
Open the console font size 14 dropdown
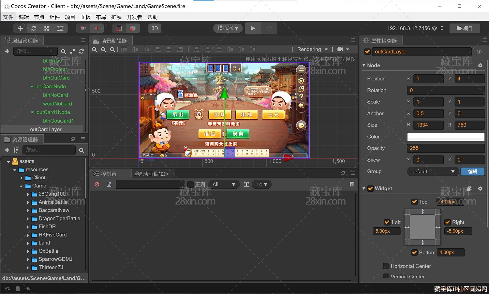(262, 184)
